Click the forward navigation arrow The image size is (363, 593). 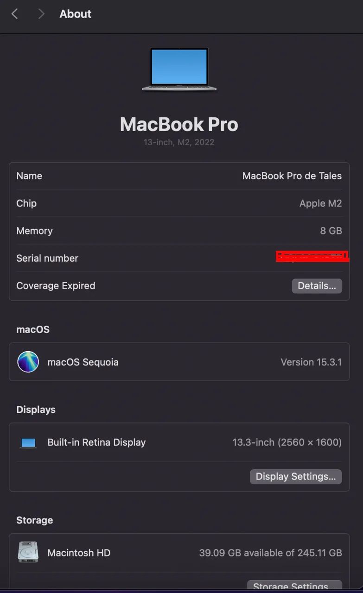(41, 14)
